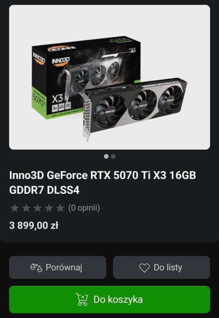Open the Inno3D GeForce RTX 5070 Ti title
This screenshot has width=219, height=318.
pyautogui.click(x=103, y=182)
